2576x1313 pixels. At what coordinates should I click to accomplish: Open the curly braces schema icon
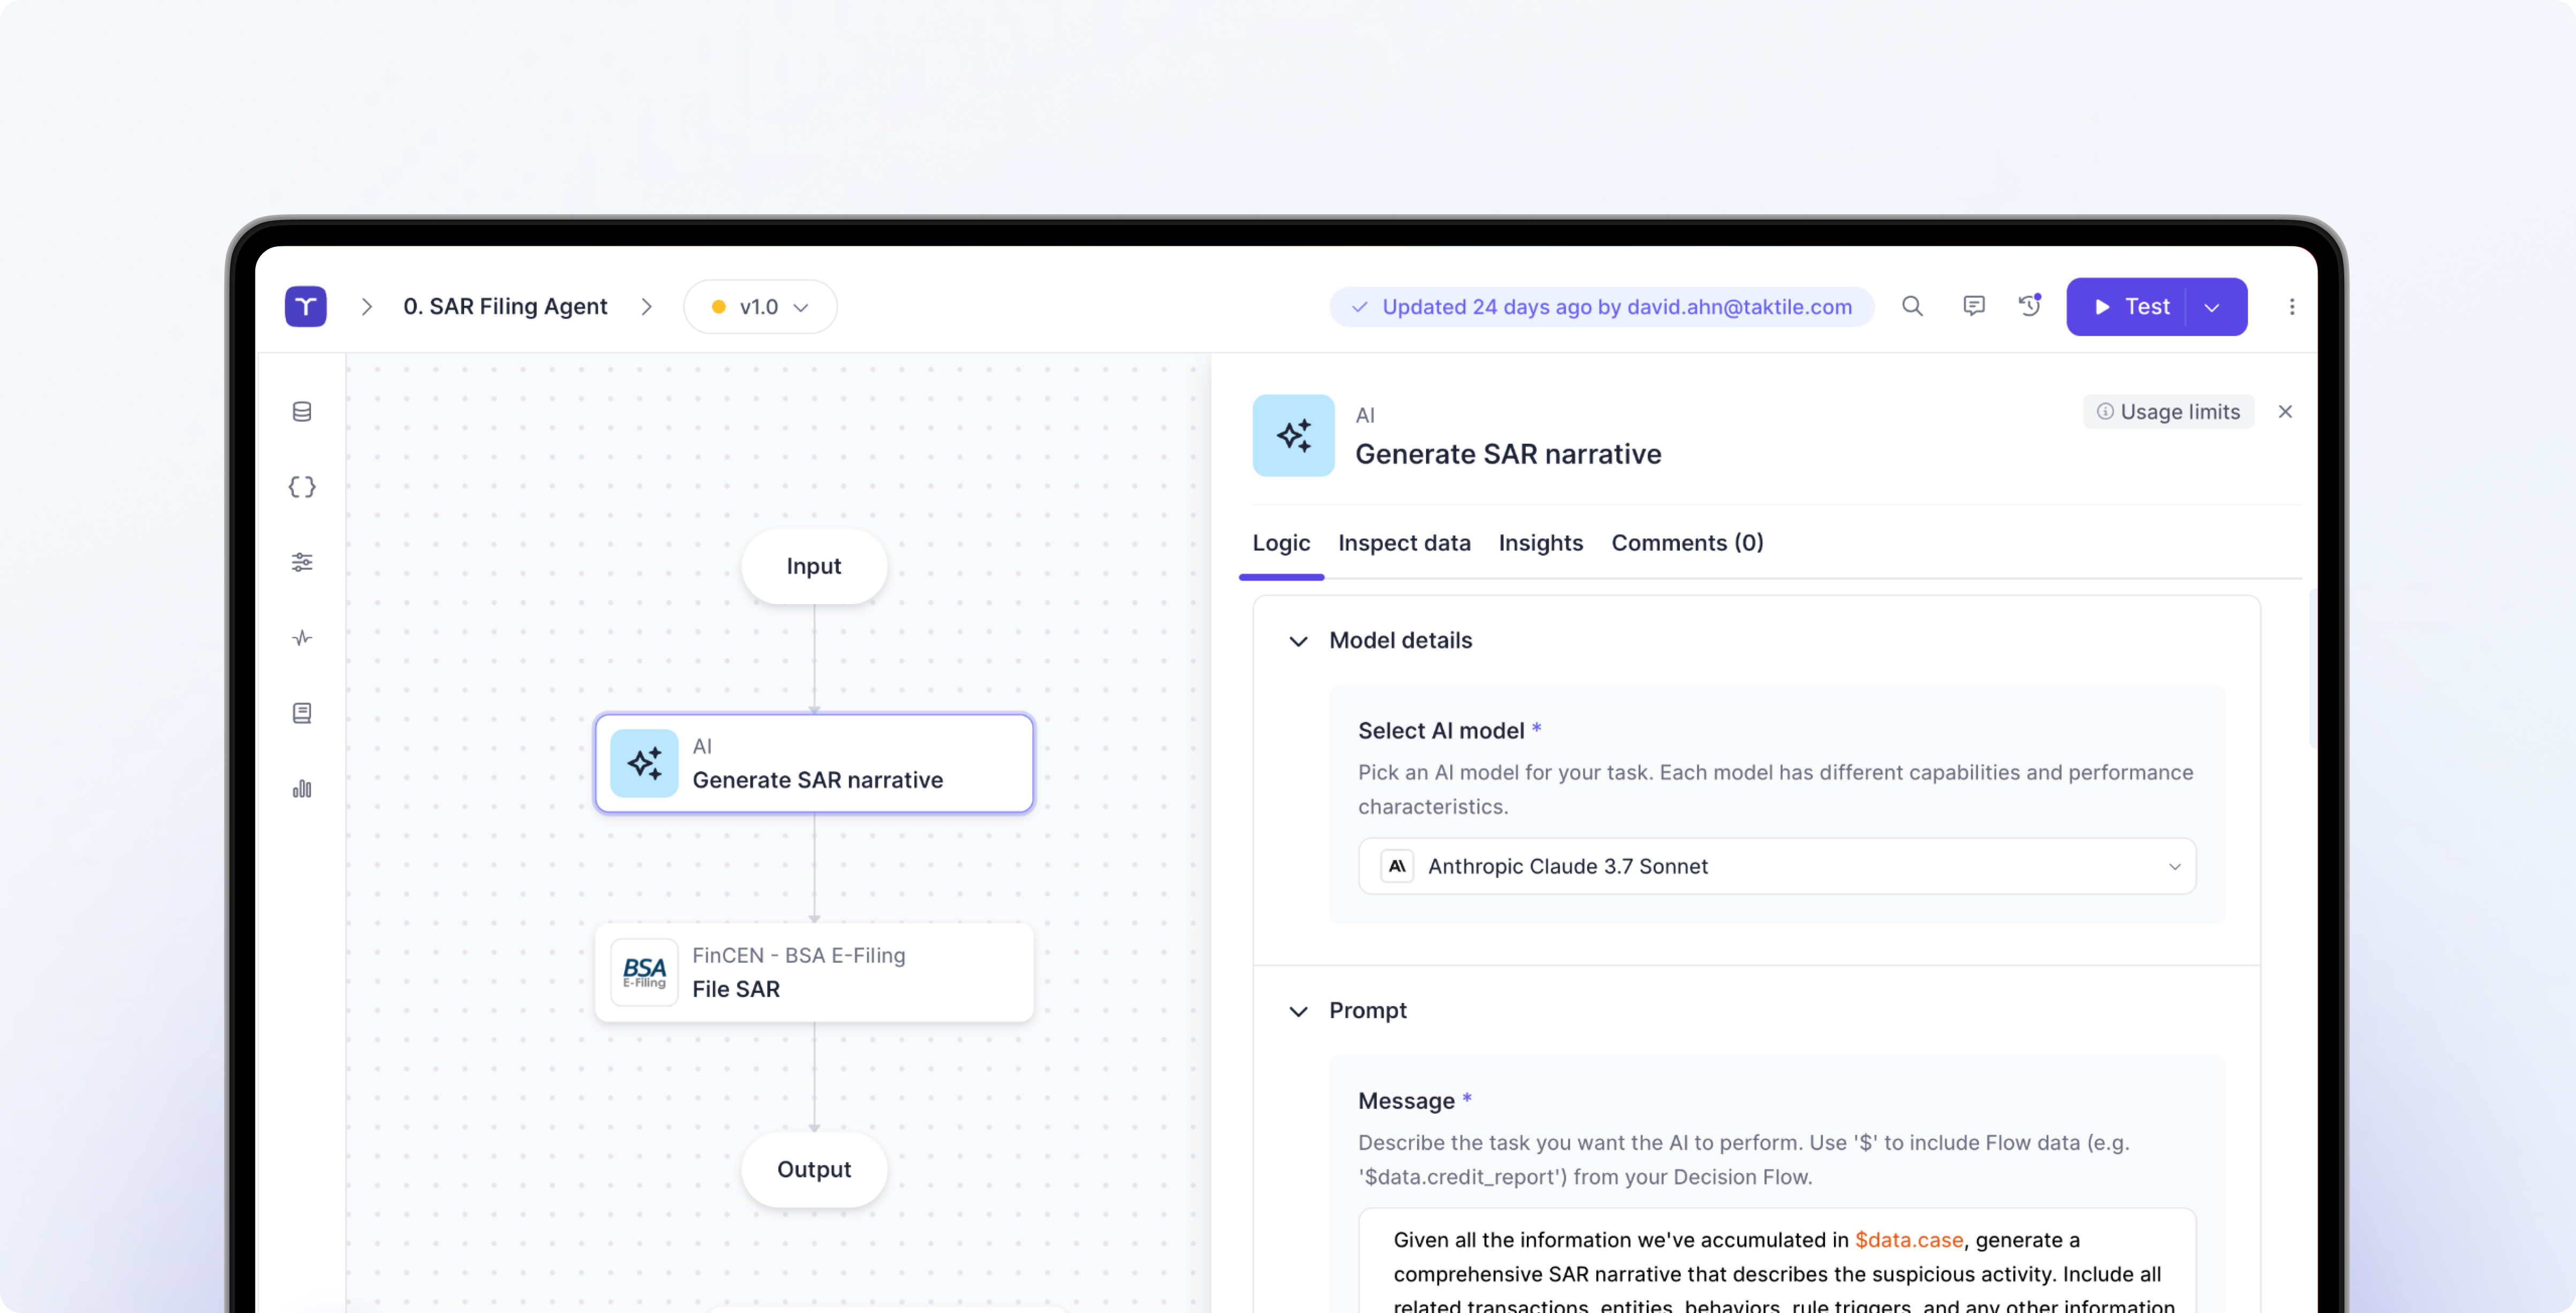[302, 487]
